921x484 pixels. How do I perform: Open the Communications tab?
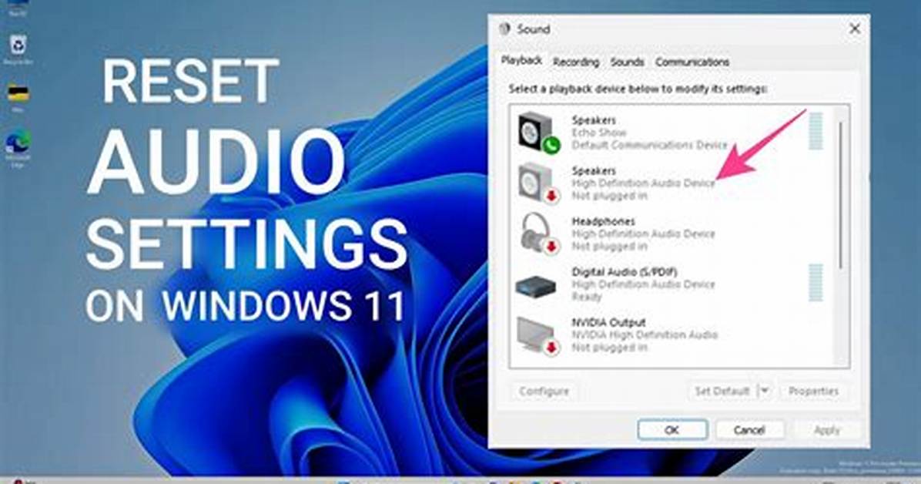point(692,62)
